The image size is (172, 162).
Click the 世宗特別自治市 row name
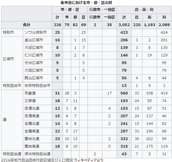37,86
